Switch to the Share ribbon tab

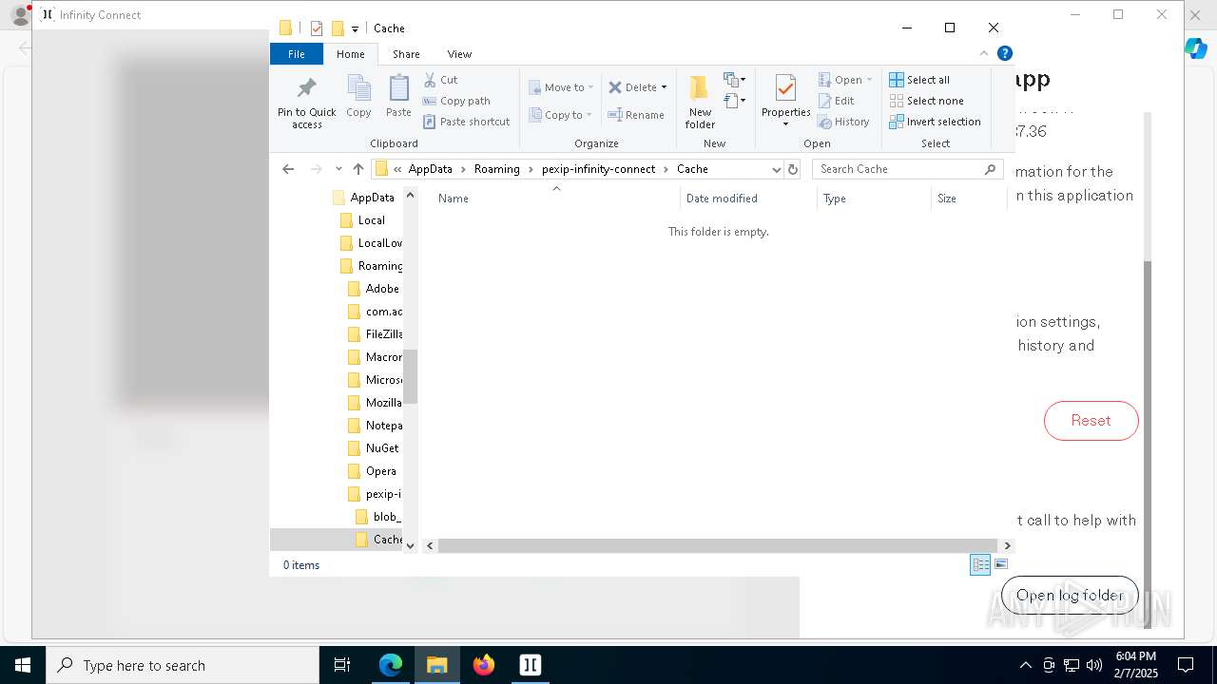pos(406,54)
